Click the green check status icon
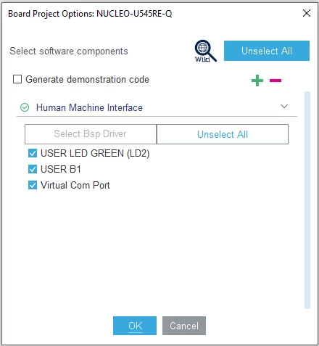Image resolution: width=319 pixels, height=346 pixels. tap(25, 107)
